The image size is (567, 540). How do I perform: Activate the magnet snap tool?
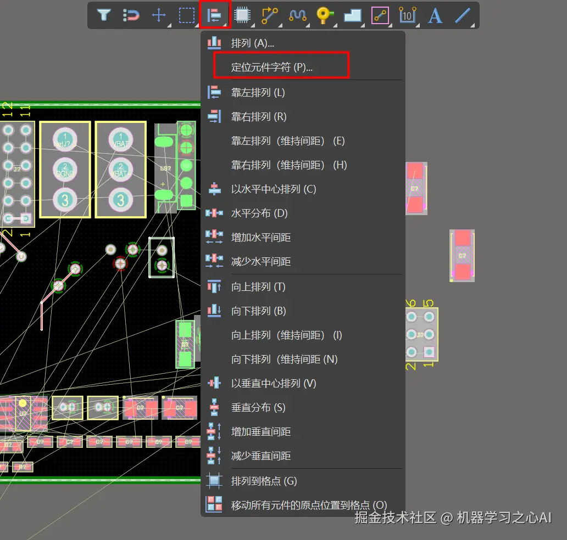click(131, 15)
